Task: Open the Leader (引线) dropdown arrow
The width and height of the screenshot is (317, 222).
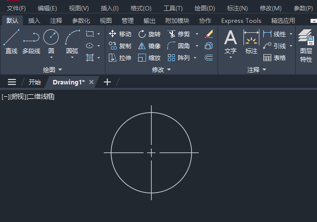Action: click(x=291, y=46)
